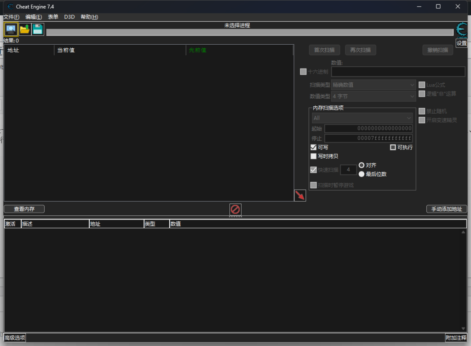
Task: Enable the 可执行 checkbox
Action: tap(393, 148)
